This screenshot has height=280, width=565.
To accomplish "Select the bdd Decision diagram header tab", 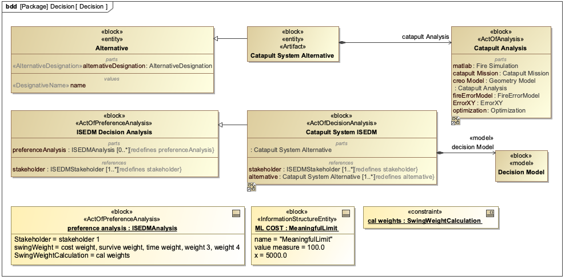I will 57,6.
